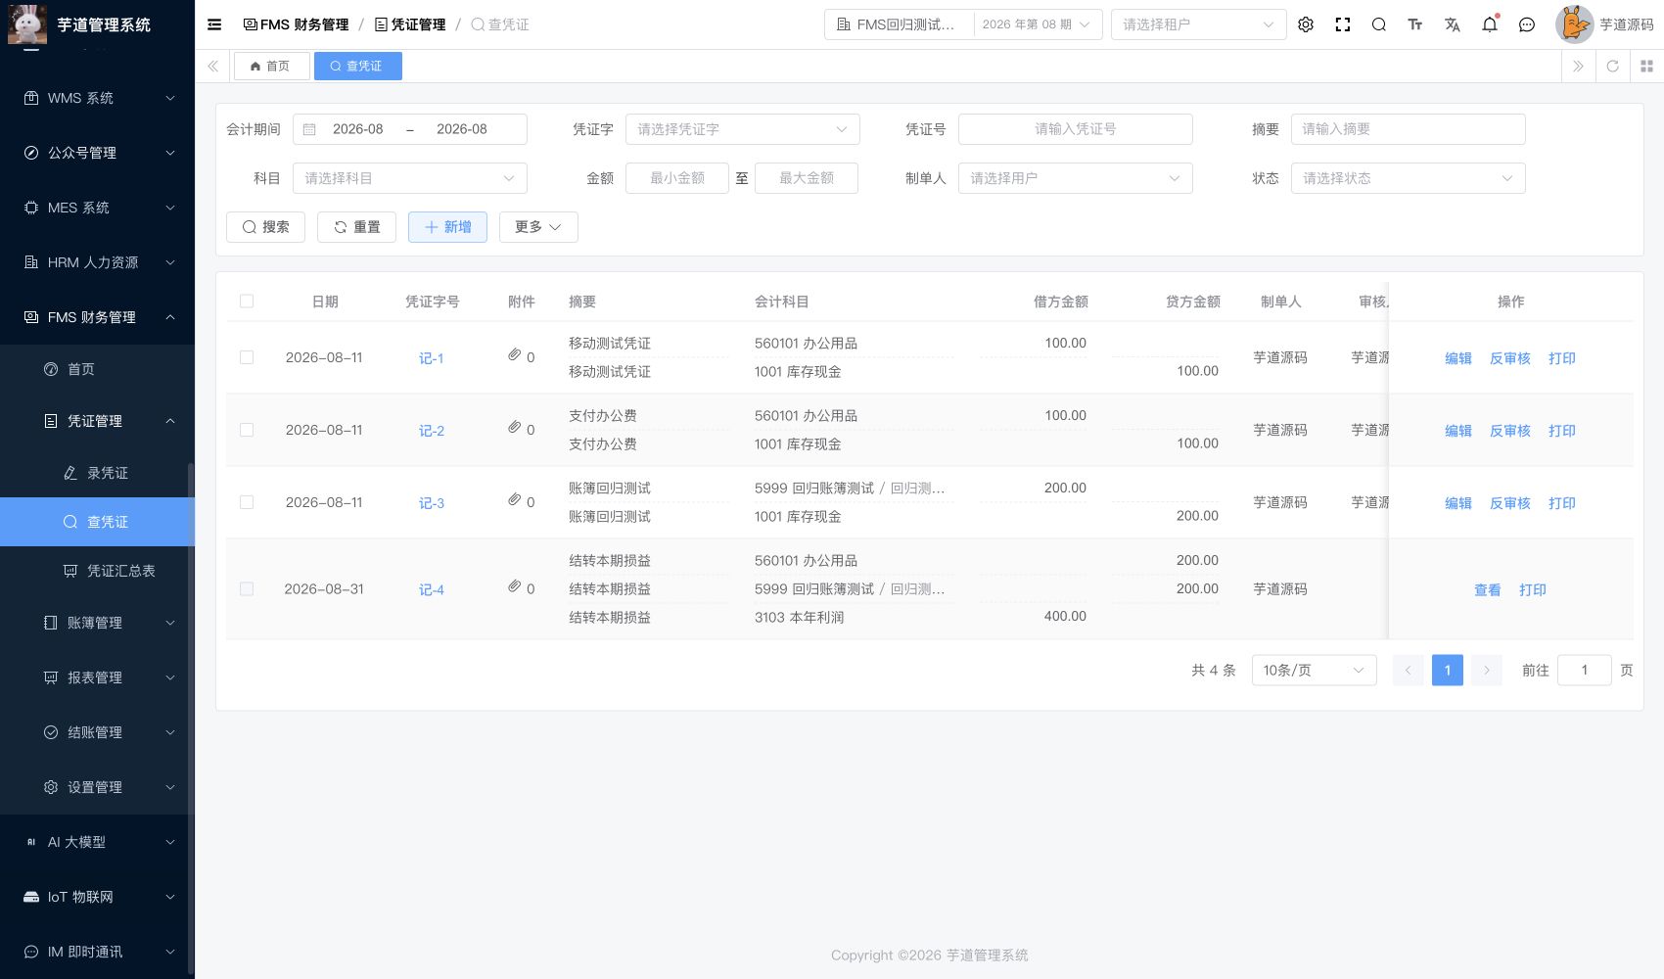Switch to the 首页 tab
This screenshot has height=979, width=1664.
click(x=271, y=66)
